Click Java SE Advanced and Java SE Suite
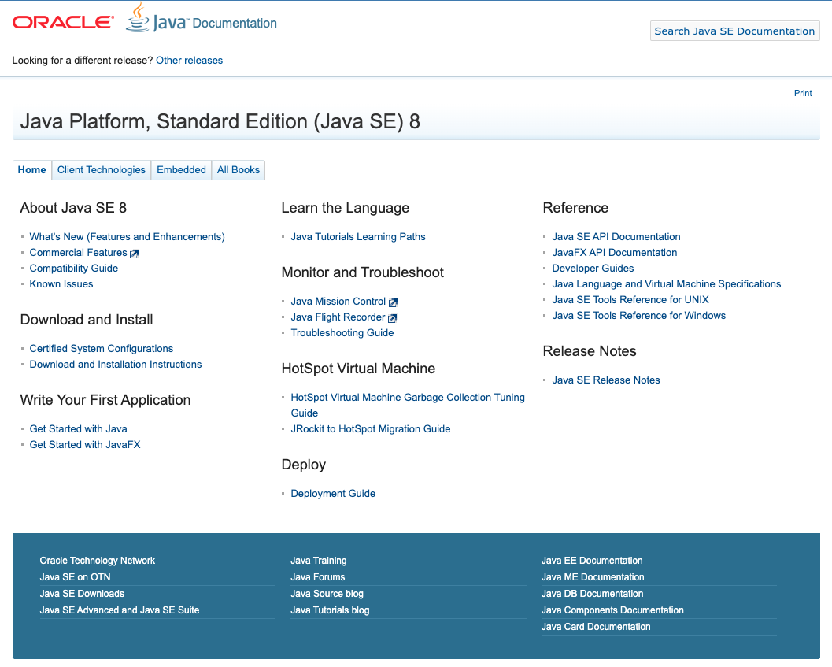Viewport: 832px width, 667px height. (120, 610)
